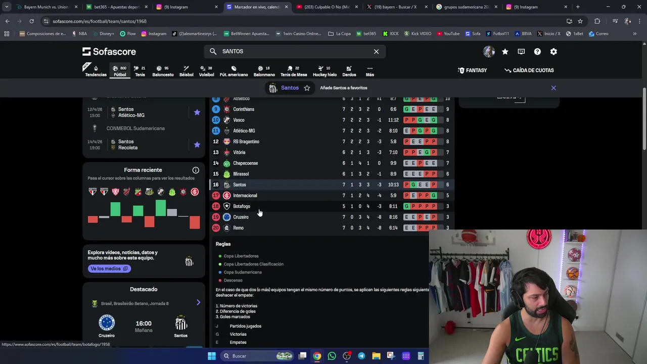The height and width of the screenshot is (364, 647).
Task: Select the Hockey hielo tab
Action: pyautogui.click(x=325, y=71)
